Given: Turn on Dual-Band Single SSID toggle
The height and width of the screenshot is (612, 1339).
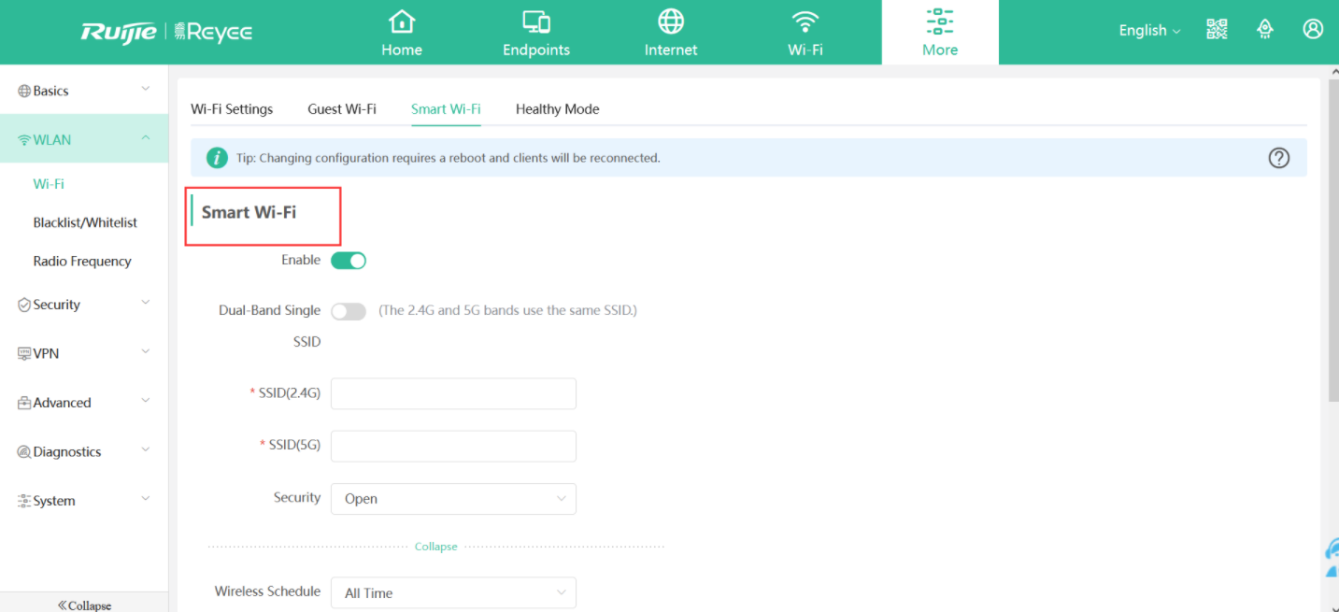Looking at the screenshot, I should (x=349, y=311).
